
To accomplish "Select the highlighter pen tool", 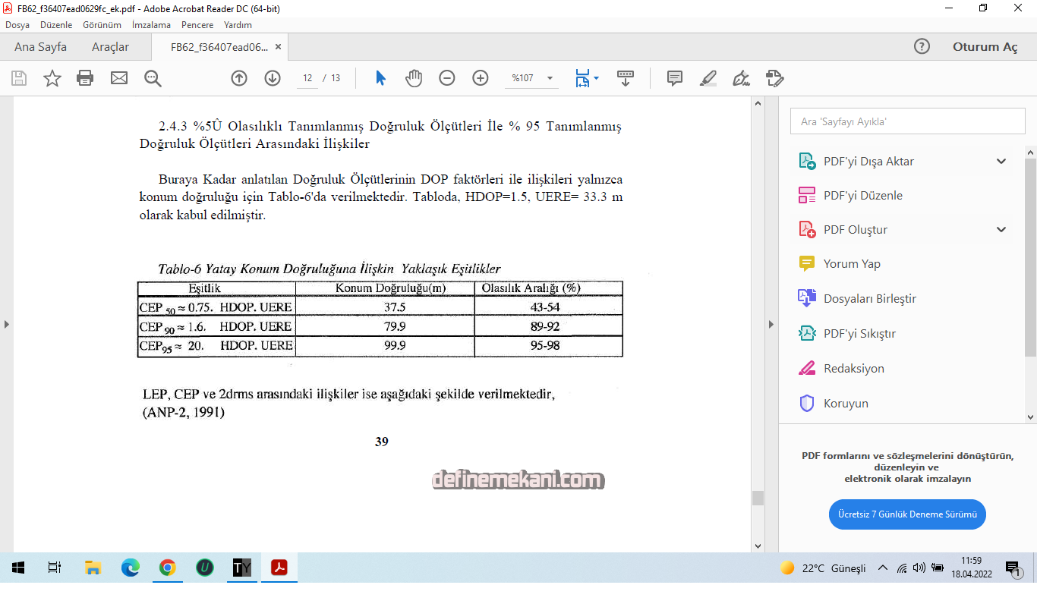I will point(708,78).
